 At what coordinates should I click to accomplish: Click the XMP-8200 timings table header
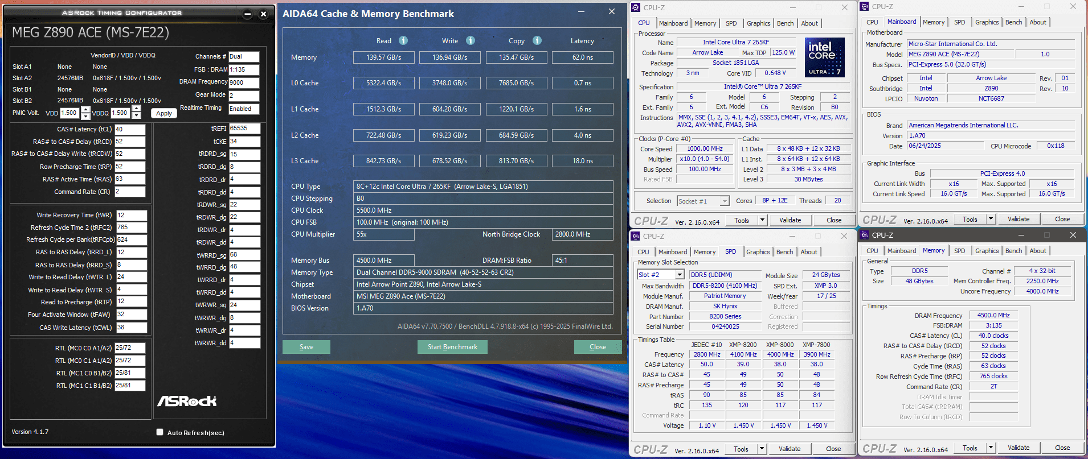[743, 345]
